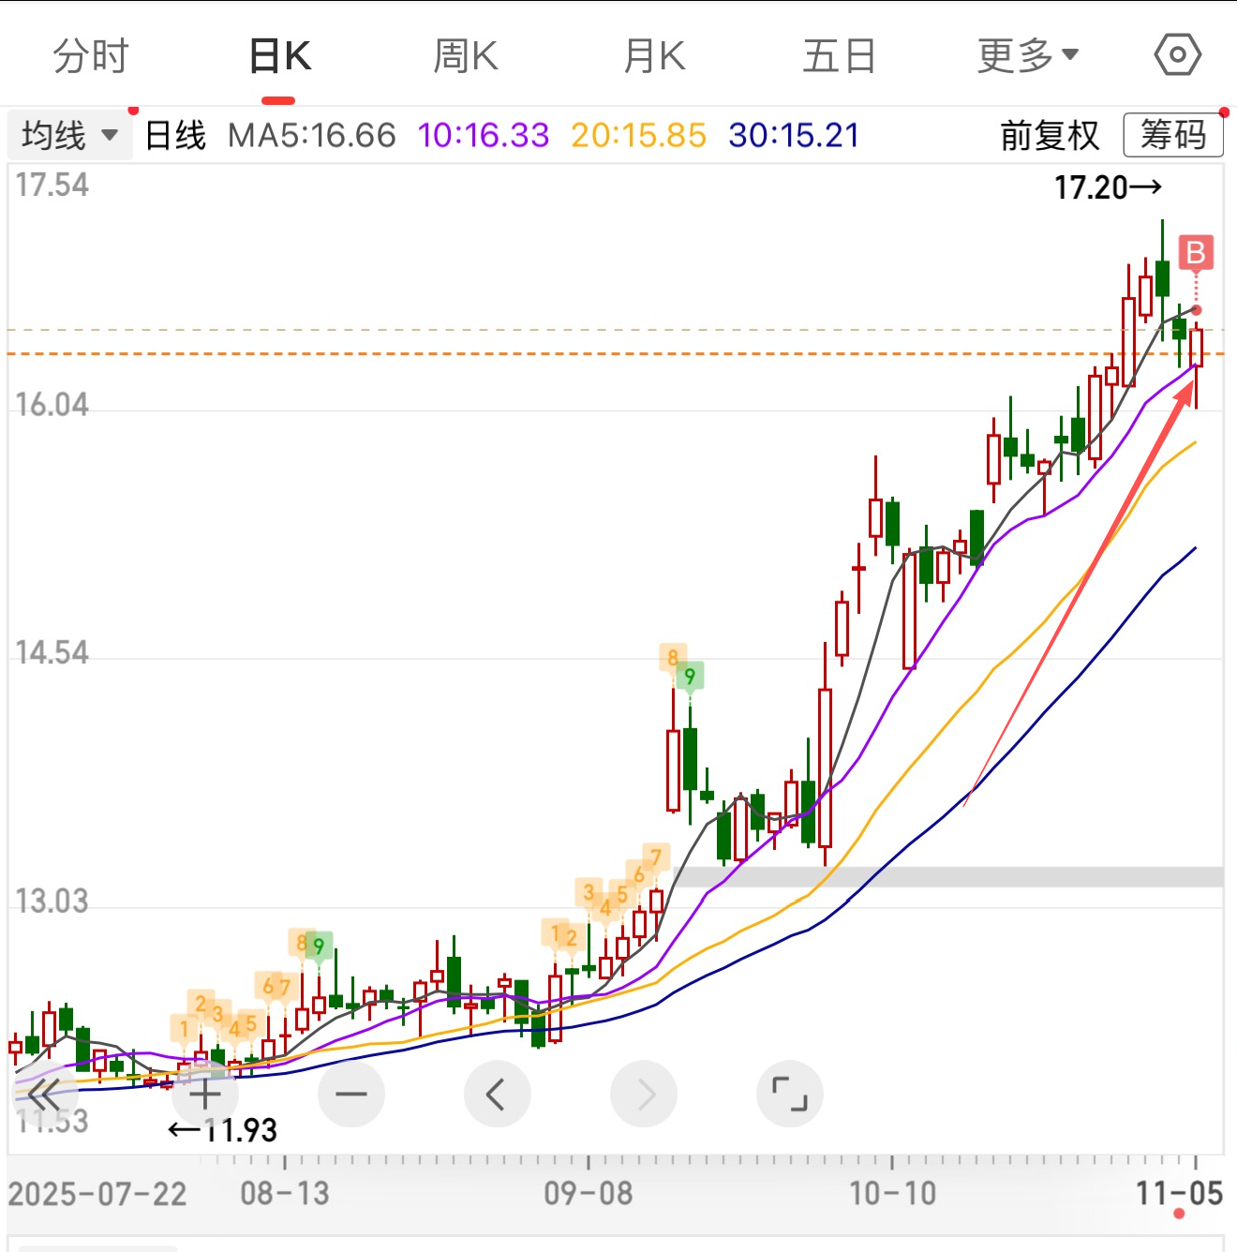Viewport: 1237px width, 1252px height.
Task: Open the 五日 chart view
Action: click(x=840, y=56)
